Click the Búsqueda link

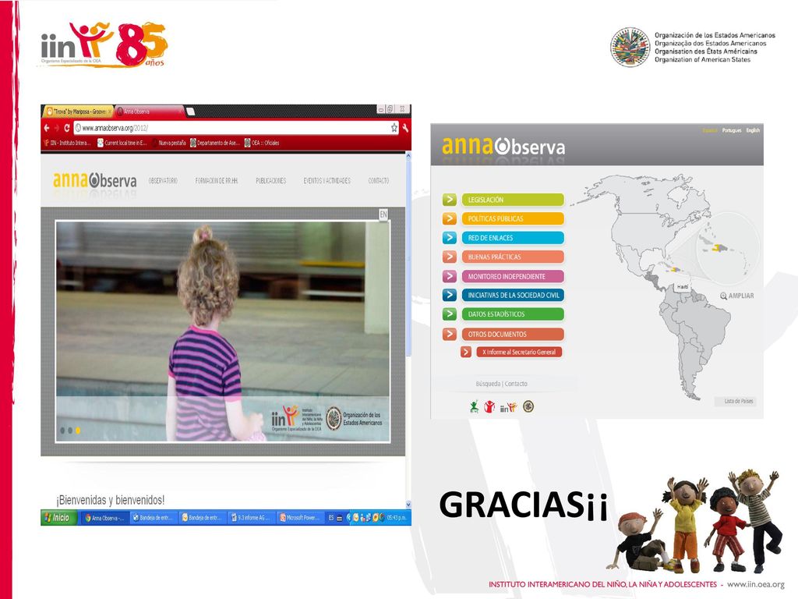pyautogui.click(x=488, y=384)
